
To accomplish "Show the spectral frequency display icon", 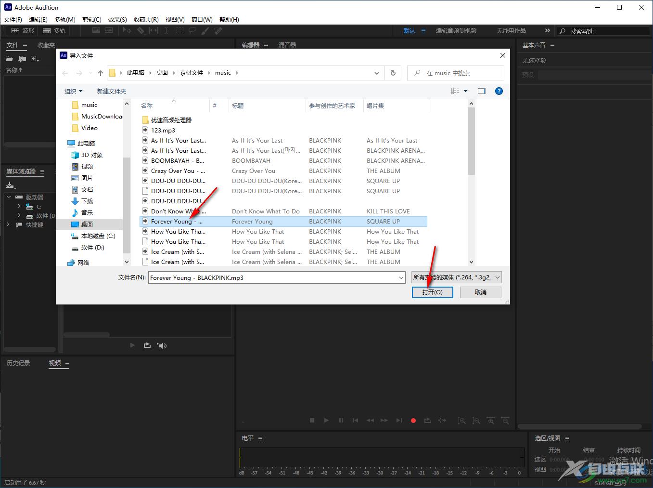I will [x=96, y=30].
